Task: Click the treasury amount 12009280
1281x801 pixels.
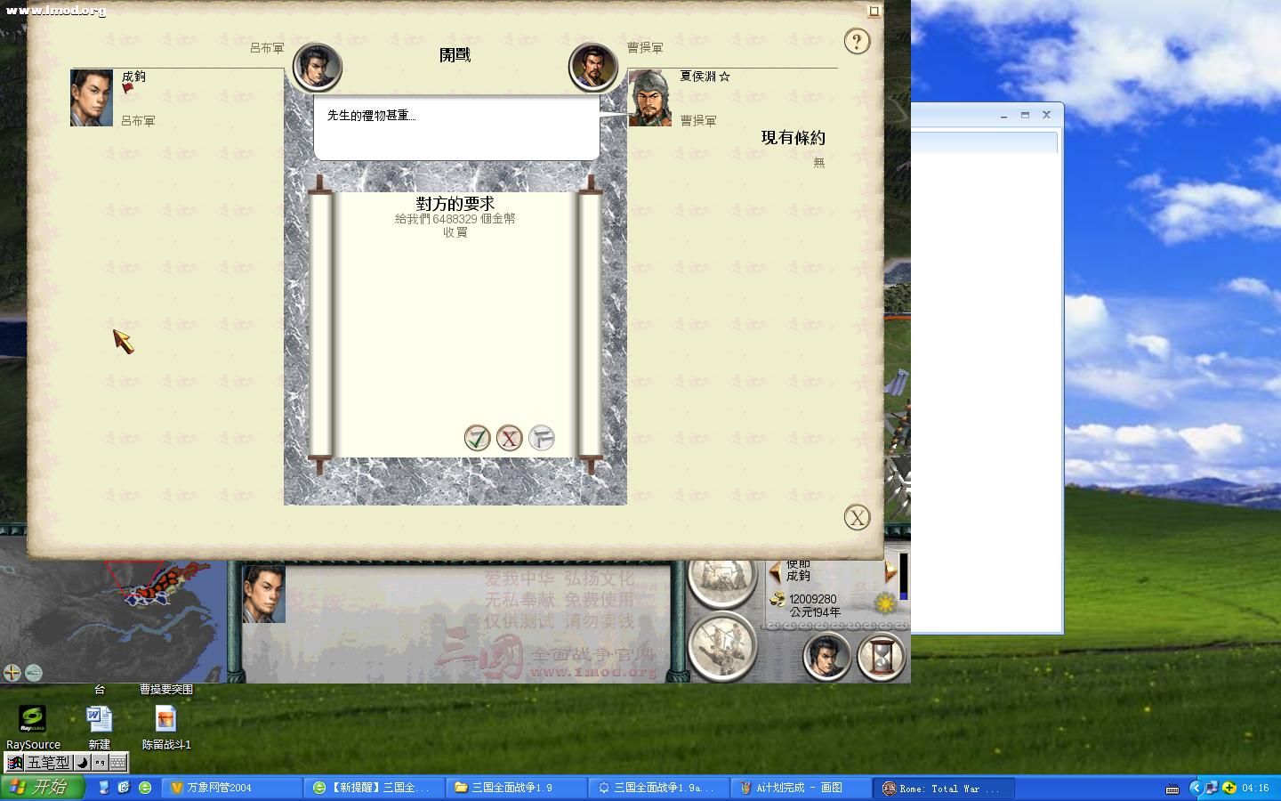Action: 813,600
